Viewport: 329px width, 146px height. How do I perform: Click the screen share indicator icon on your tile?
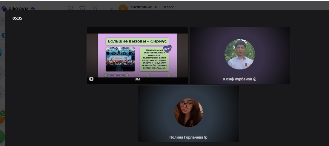click(x=91, y=79)
